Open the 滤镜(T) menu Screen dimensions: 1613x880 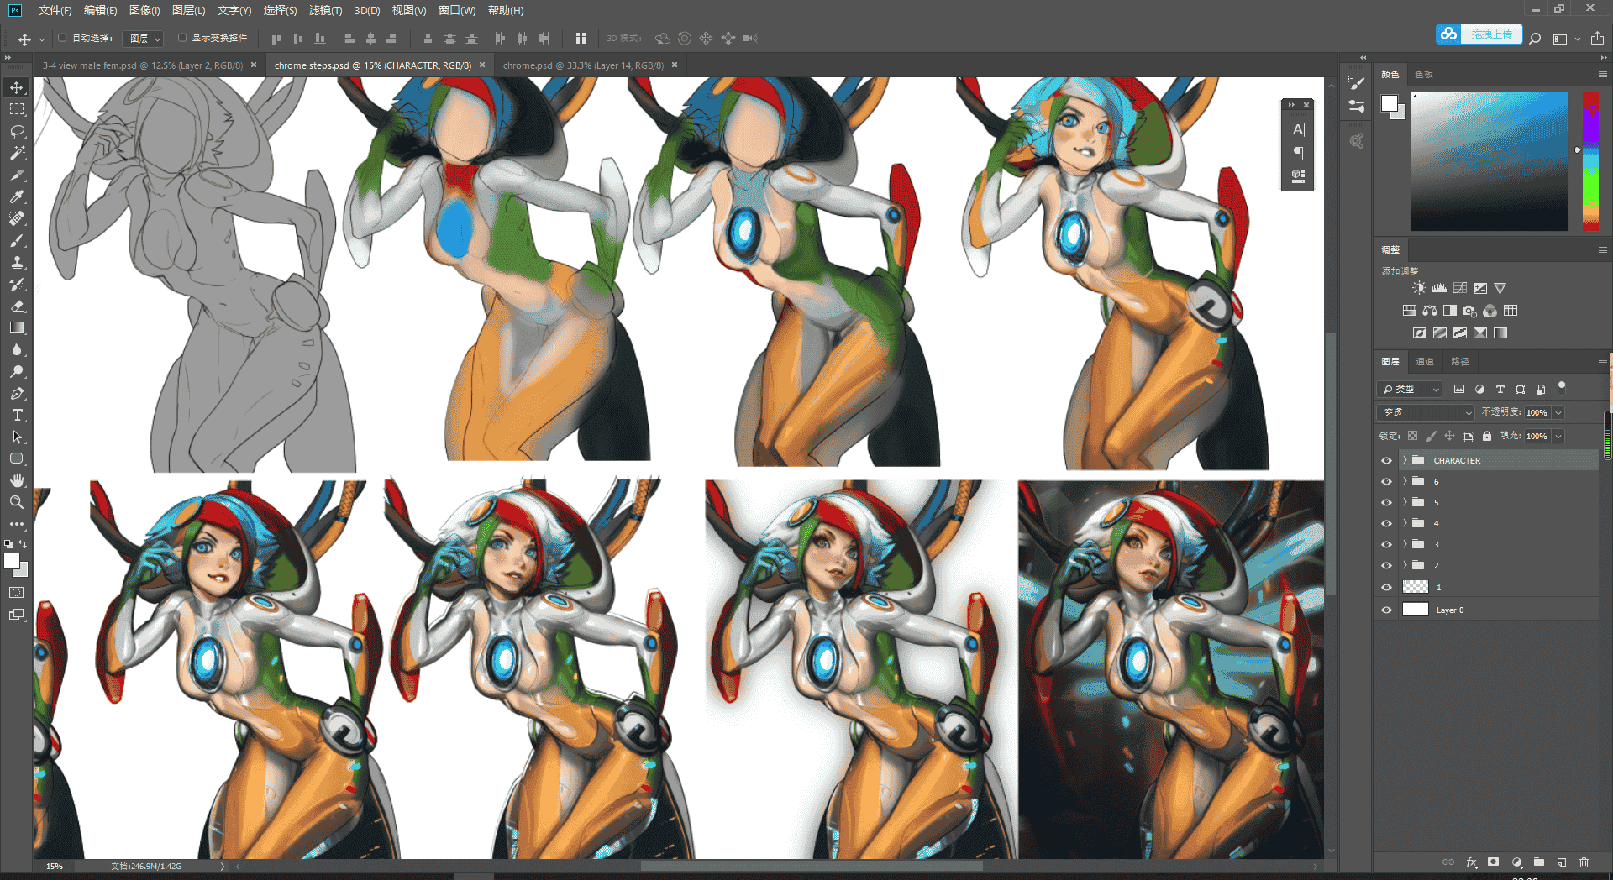[x=325, y=10]
